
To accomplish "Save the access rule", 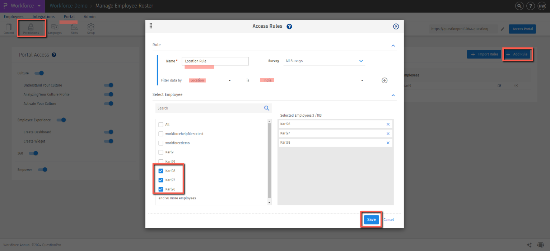I will (x=371, y=219).
